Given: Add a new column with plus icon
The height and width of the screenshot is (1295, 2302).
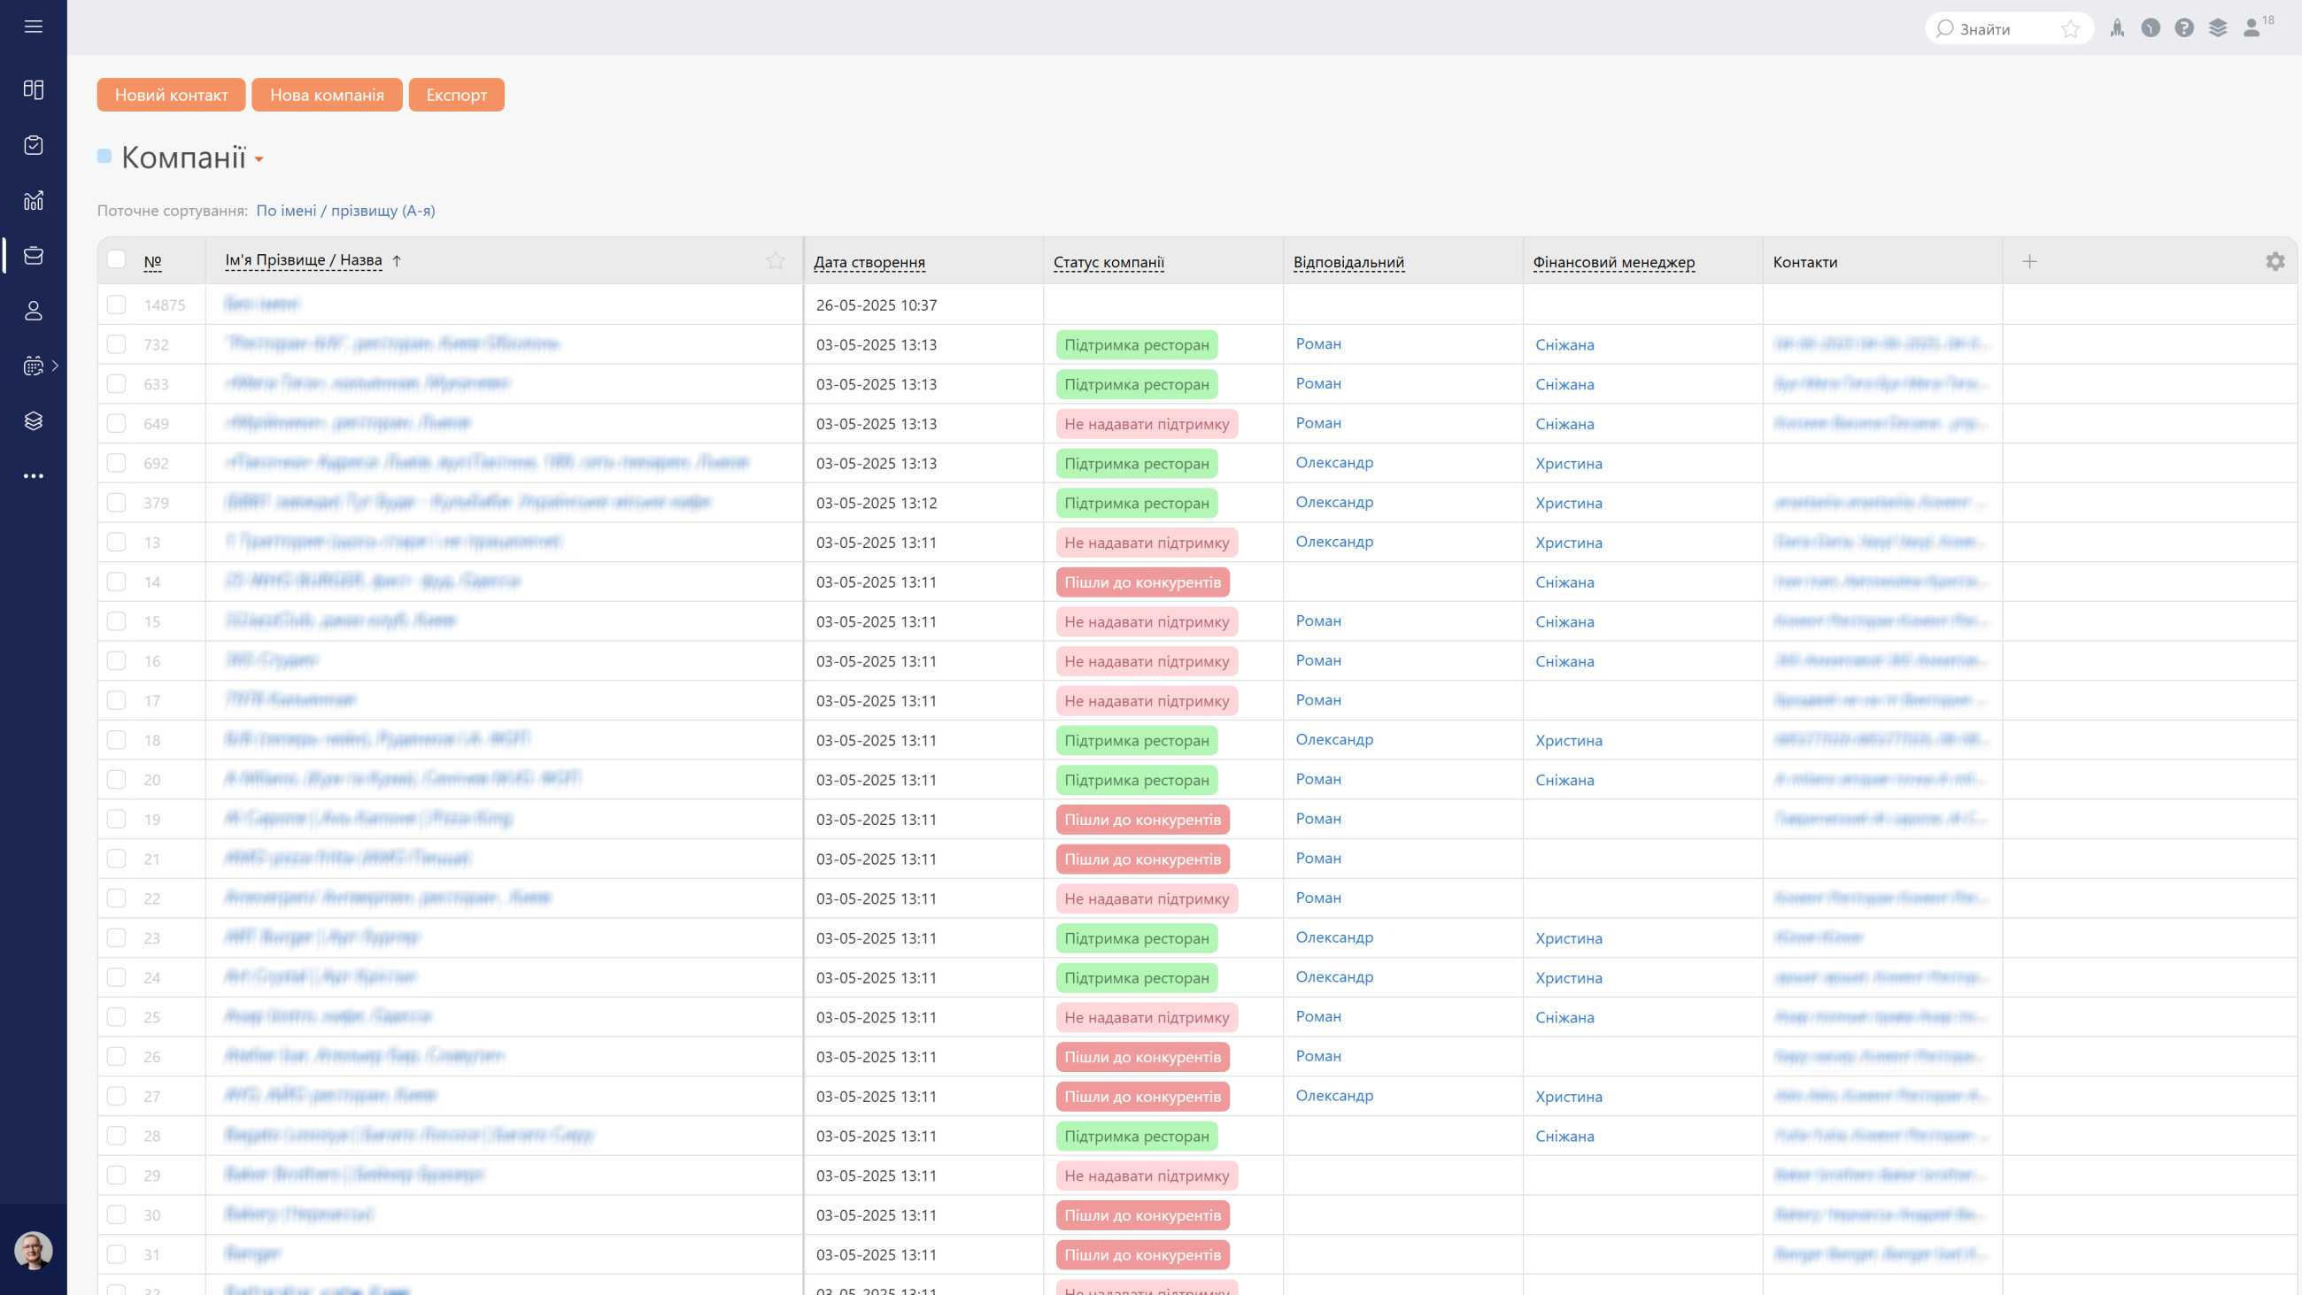Looking at the screenshot, I should pos(2029,262).
